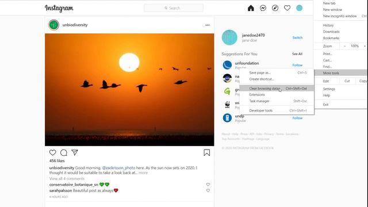Save post with bookmark icon
Image resolution: width=368 pixels, height=207 pixels.
[x=207, y=153]
